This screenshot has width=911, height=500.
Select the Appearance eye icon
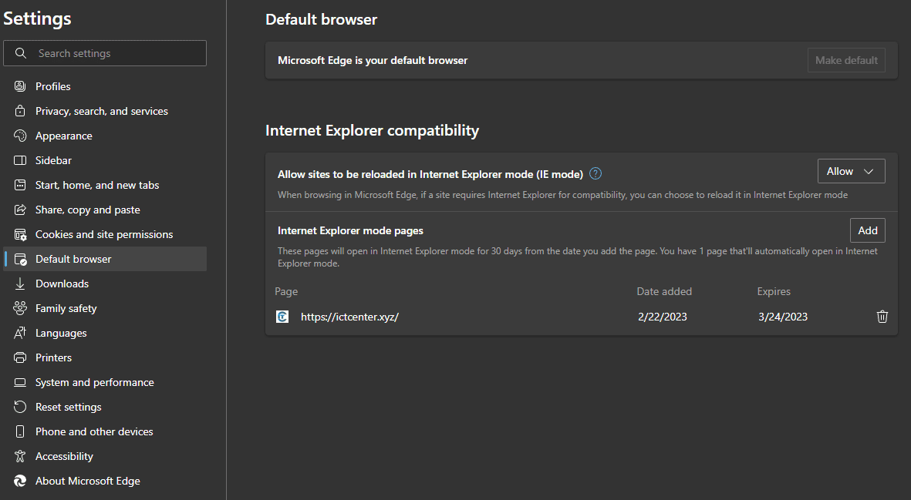(19, 135)
